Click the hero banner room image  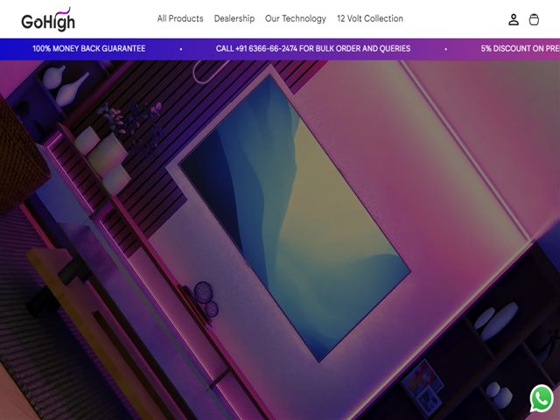(x=280, y=240)
